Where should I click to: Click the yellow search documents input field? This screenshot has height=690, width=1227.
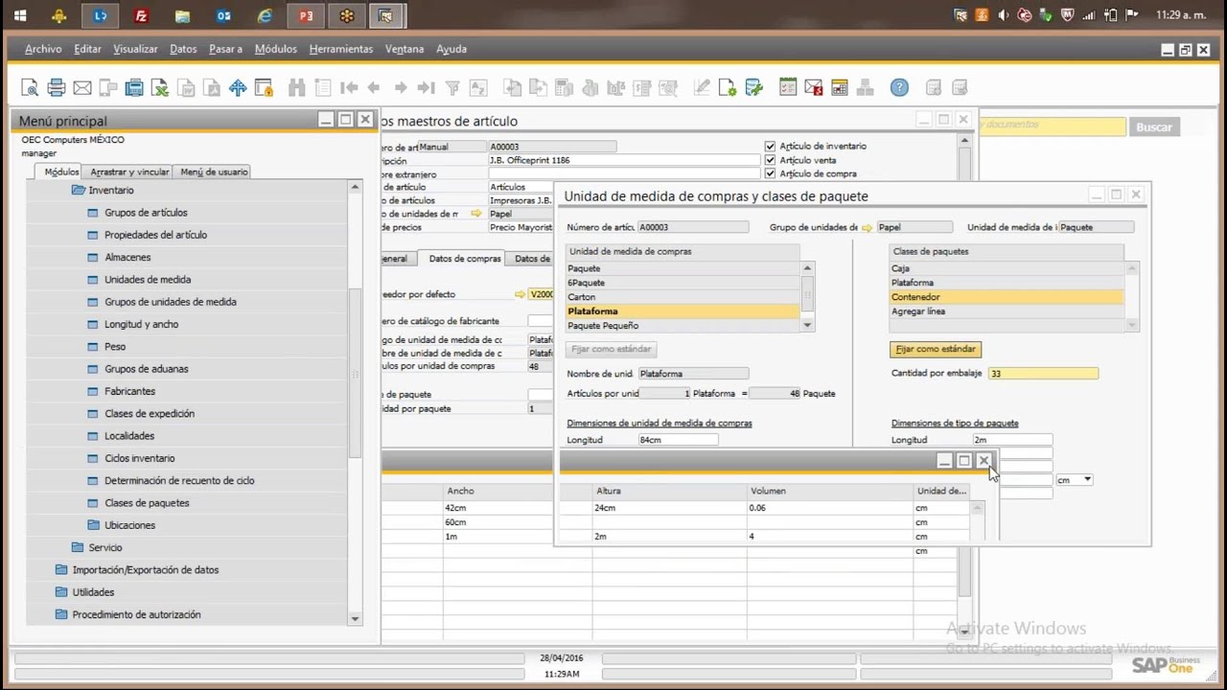(x=1053, y=126)
